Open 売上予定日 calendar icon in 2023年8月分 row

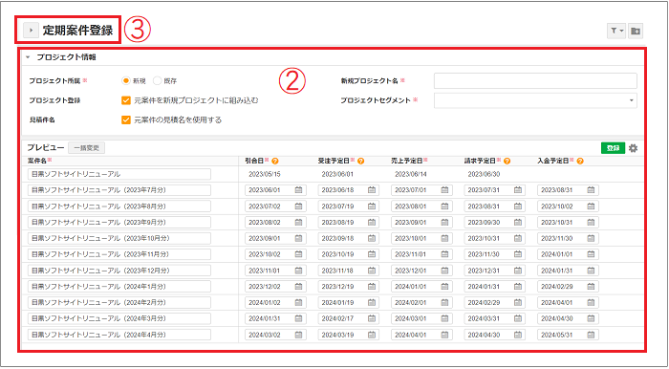(444, 206)
